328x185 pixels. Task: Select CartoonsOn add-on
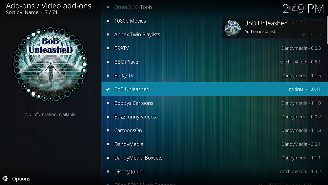click(x=215, y=130)
